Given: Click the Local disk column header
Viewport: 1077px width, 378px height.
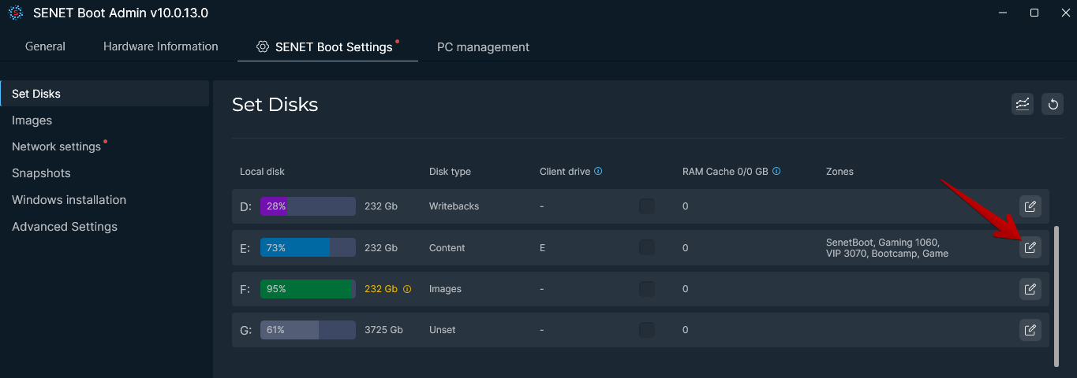Looking at the screenshot, I should (x=262, y=172).
